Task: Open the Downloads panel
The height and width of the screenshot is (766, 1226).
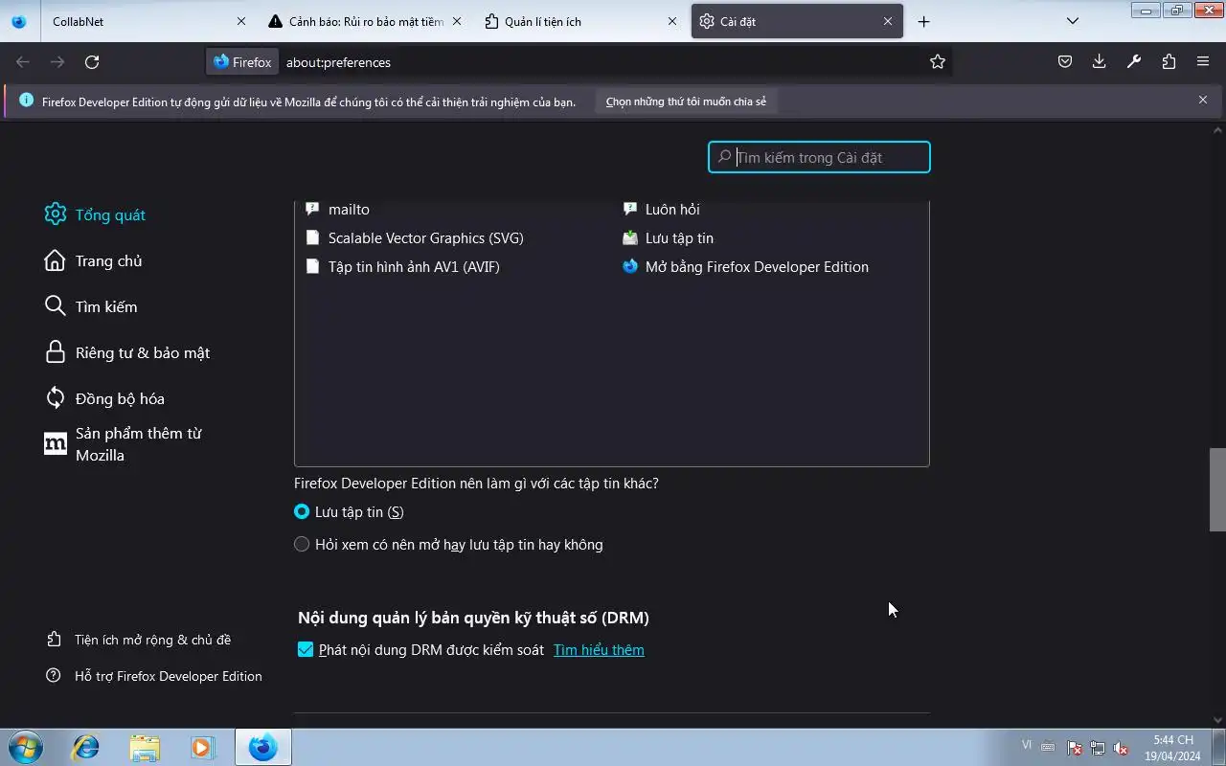Action: click(1100, 61)
